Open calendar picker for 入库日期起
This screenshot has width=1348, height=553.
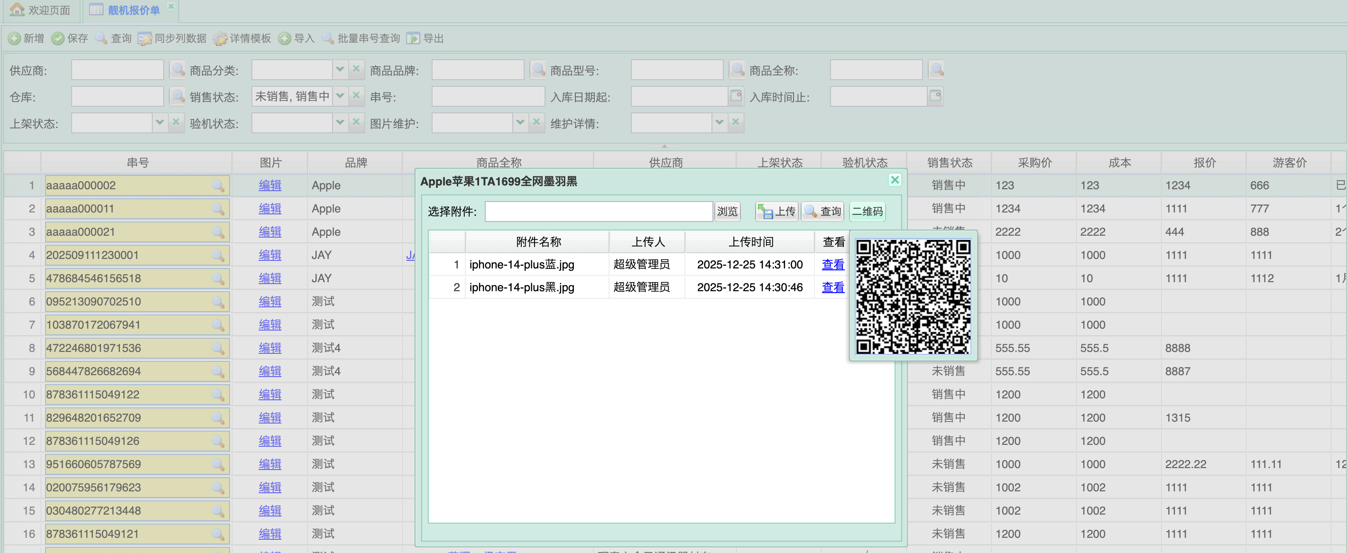[x=736, y=96]
